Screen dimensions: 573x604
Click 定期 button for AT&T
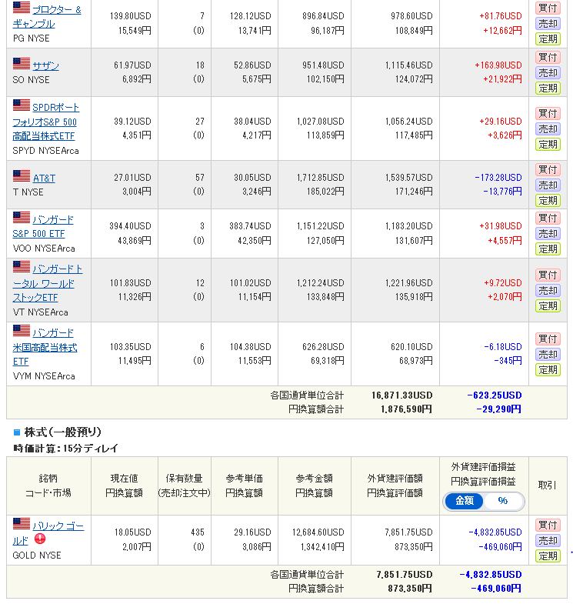(x=548, y=201)
